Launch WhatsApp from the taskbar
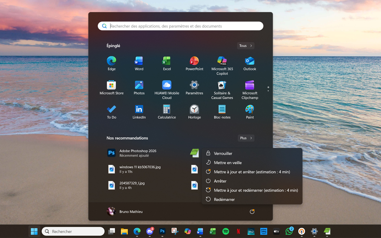 click(288, 231)
